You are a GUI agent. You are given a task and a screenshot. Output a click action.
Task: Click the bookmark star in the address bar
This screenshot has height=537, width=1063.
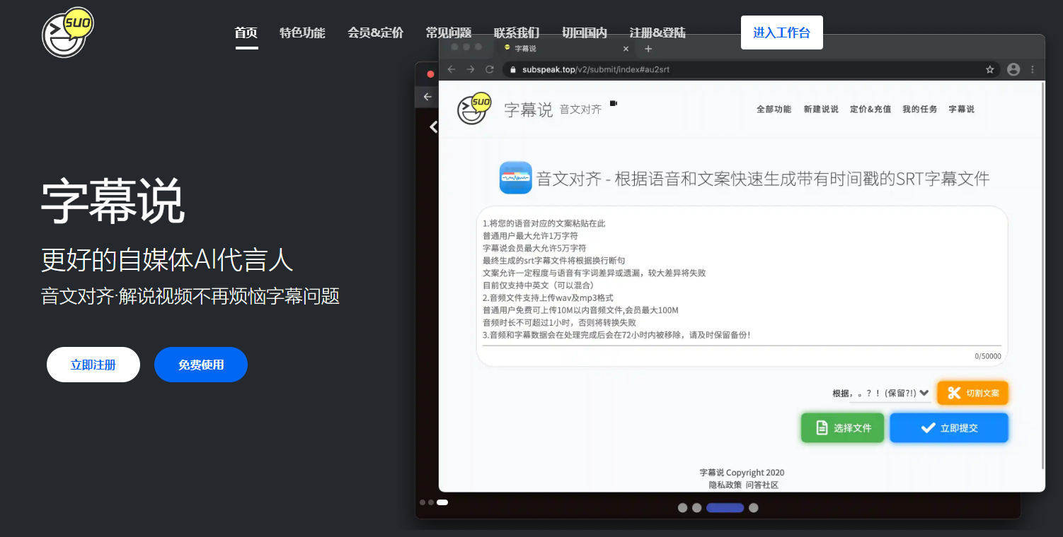coord(989,69)
